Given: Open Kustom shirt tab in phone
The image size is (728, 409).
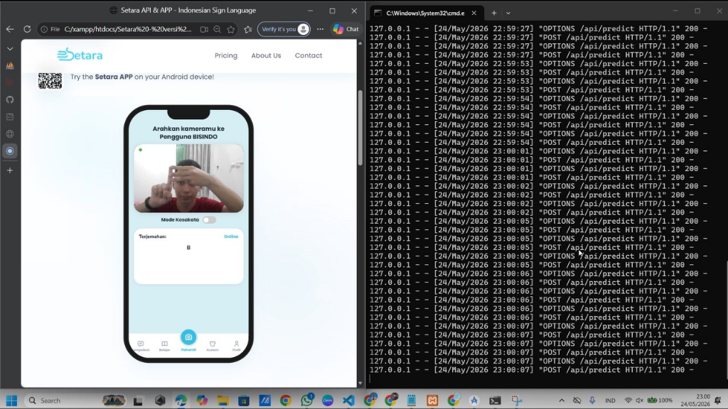Looking at the screenshot, I should (x=213, y=346).
